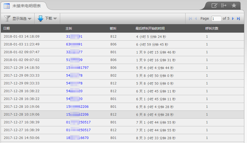Click the favorite star icon
Viewport: 247px width, 143px height.
tap(234, 6)
